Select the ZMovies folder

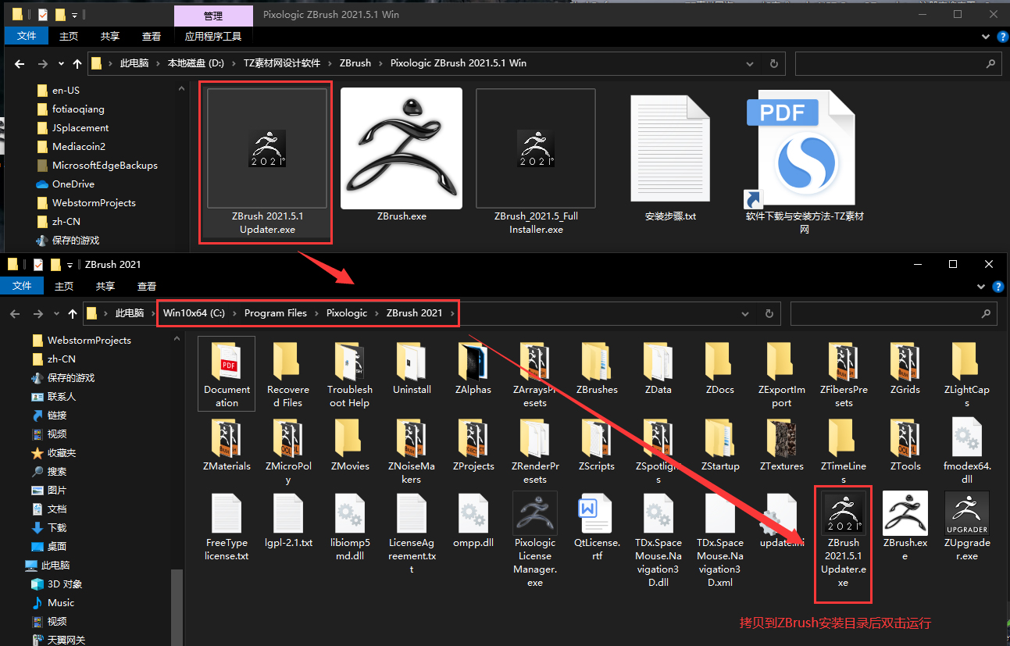(350, 445)
